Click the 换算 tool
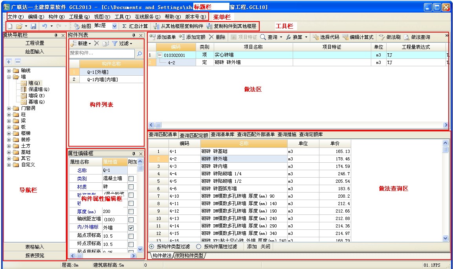The height and width of the screenshot is (269, 453). [x=294, y=37]
